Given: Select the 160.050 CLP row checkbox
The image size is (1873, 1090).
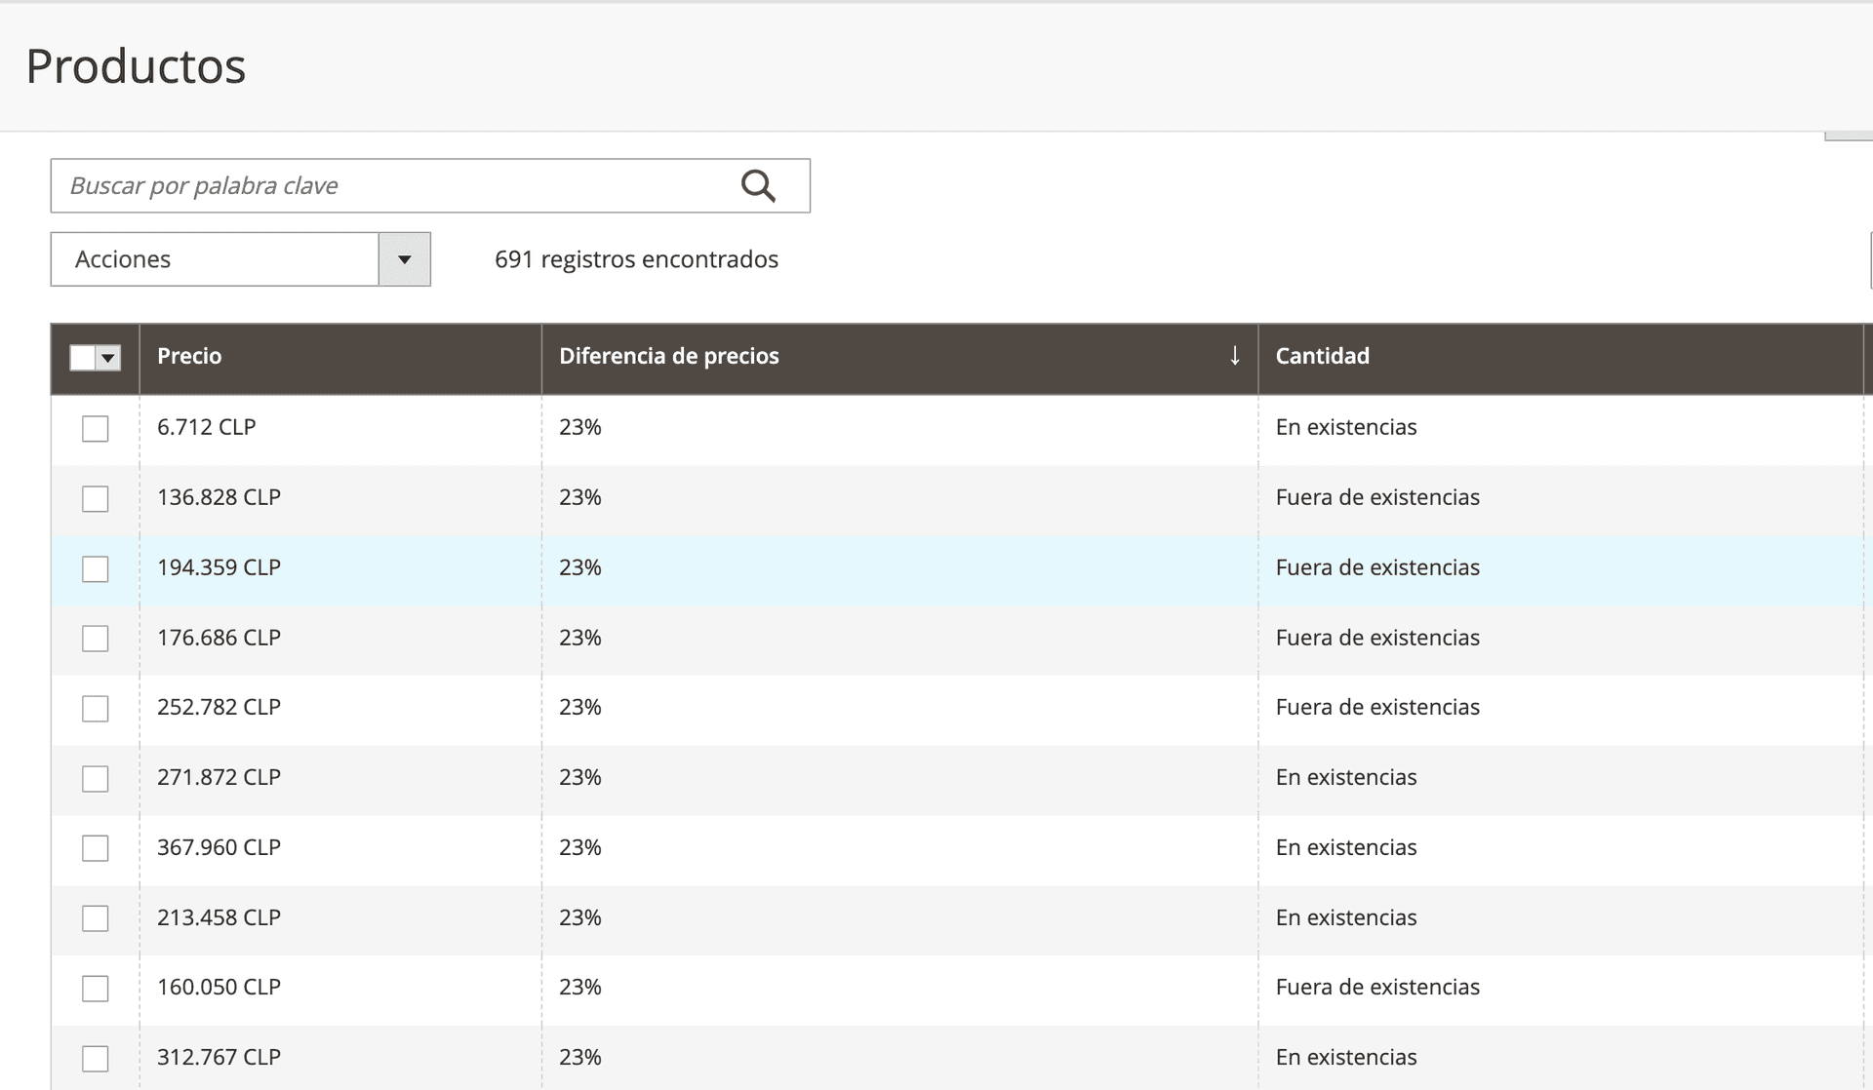Looking at the screenshot, I should [x=95, y=988].
